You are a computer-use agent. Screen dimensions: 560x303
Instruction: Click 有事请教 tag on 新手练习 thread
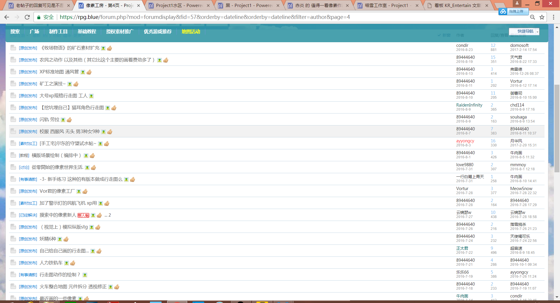(x=28, y=180)
